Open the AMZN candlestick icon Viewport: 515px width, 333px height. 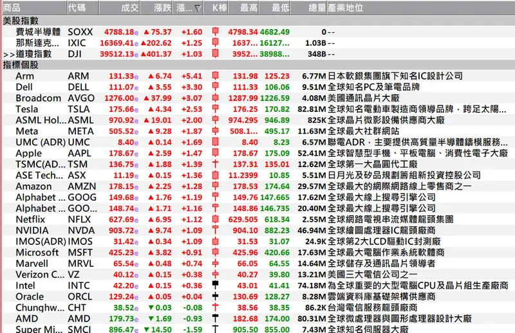point(215,186)
